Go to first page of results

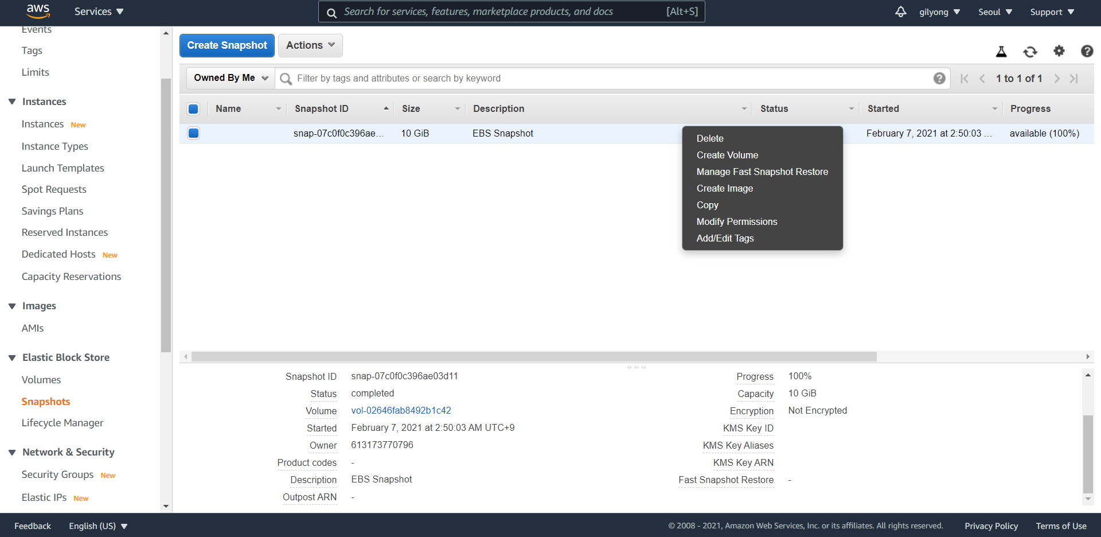click(965, 79)
